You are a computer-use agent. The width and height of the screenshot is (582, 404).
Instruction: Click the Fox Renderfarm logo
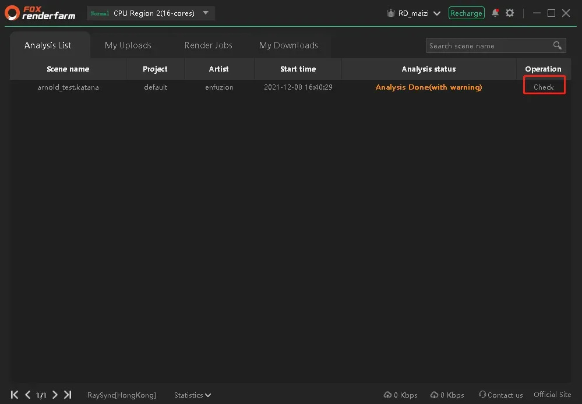tap(40, 13)
